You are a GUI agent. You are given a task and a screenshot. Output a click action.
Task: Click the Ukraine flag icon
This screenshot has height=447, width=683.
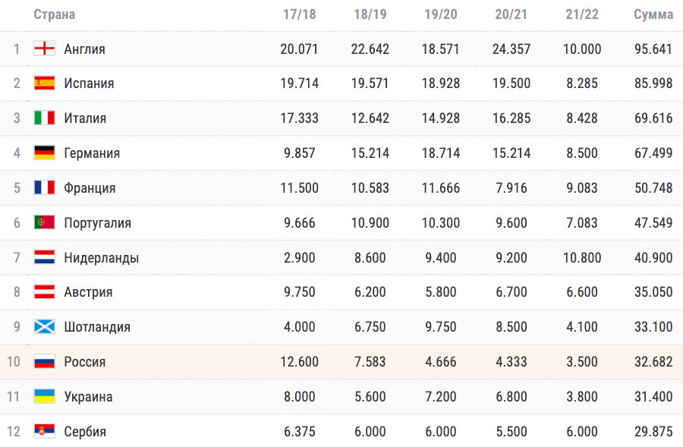(x=45, y=396)
